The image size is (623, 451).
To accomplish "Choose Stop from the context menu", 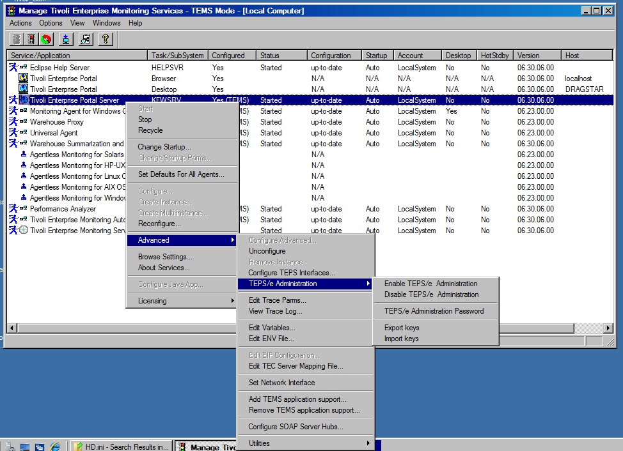I will [x=182, y=119].
